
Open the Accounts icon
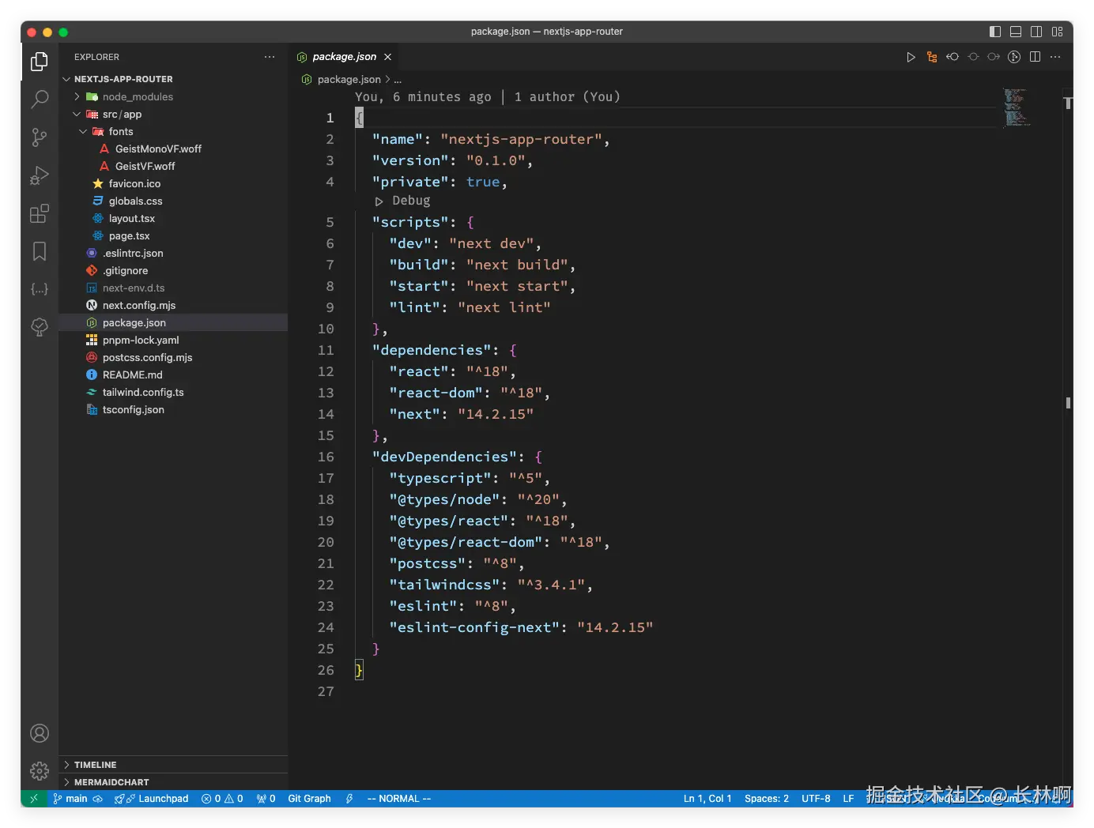39,733
